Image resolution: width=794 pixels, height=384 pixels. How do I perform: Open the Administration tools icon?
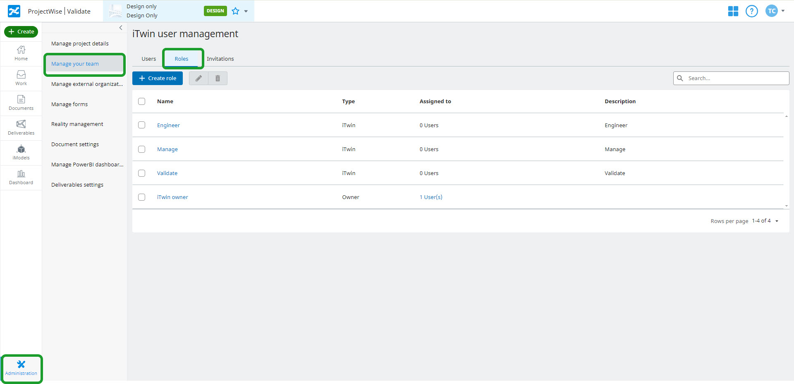(21, 367)
